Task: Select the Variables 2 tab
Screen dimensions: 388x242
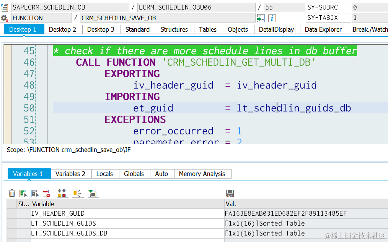Action: pos(70,174)
